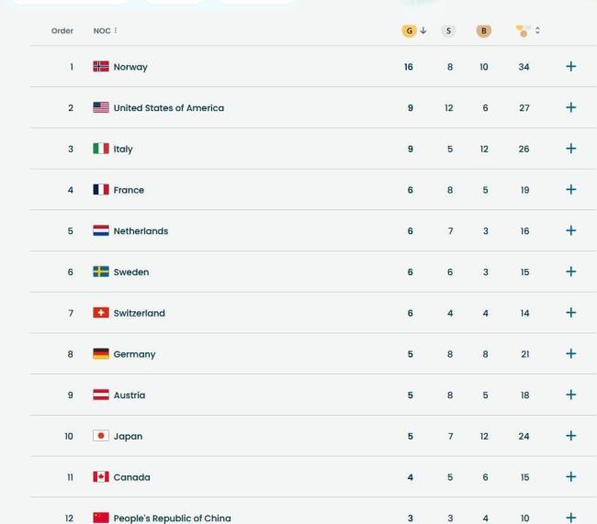Expand People's Republic of China row
This screenshot has width=597, height=524.
pyautogui.click(x=571, y=518)
